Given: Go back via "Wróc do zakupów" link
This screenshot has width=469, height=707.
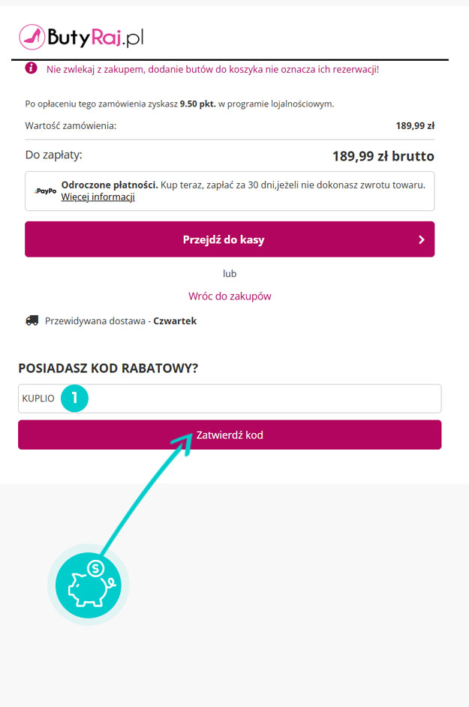Looking at the screenshot, I should (x=230, y=296).
